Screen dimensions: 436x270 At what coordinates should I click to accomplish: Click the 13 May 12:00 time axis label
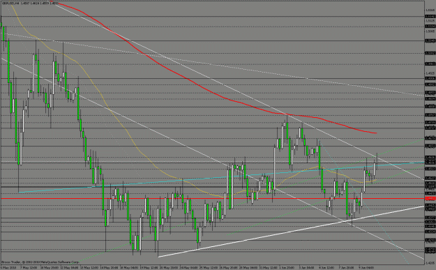[x=89, y=267]
